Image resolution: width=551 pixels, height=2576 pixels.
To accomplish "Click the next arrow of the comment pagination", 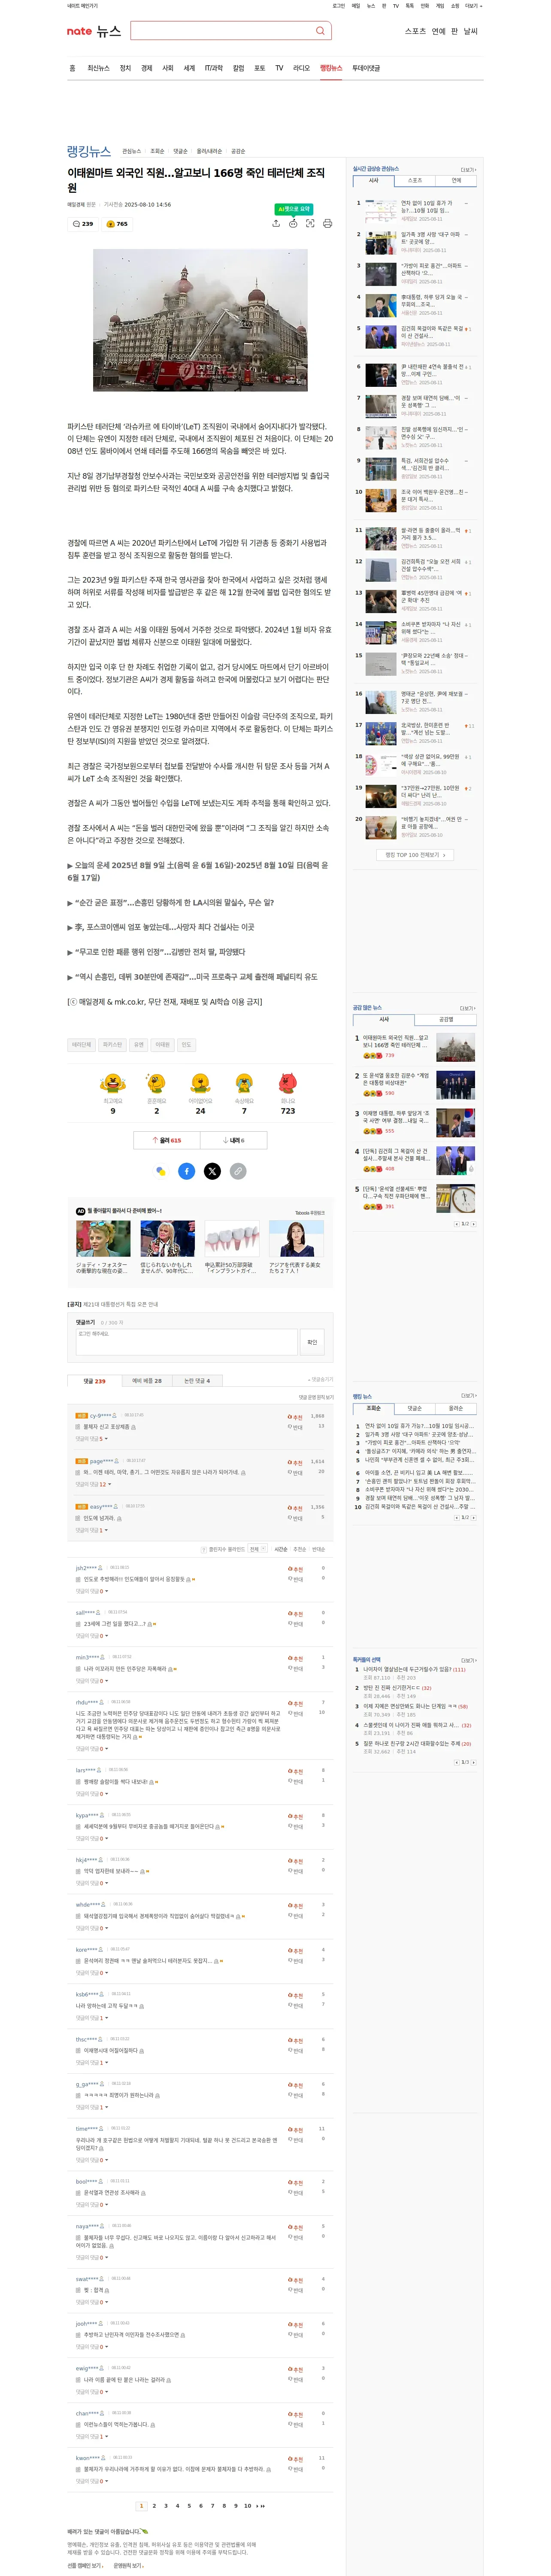I will point(258,2506).
